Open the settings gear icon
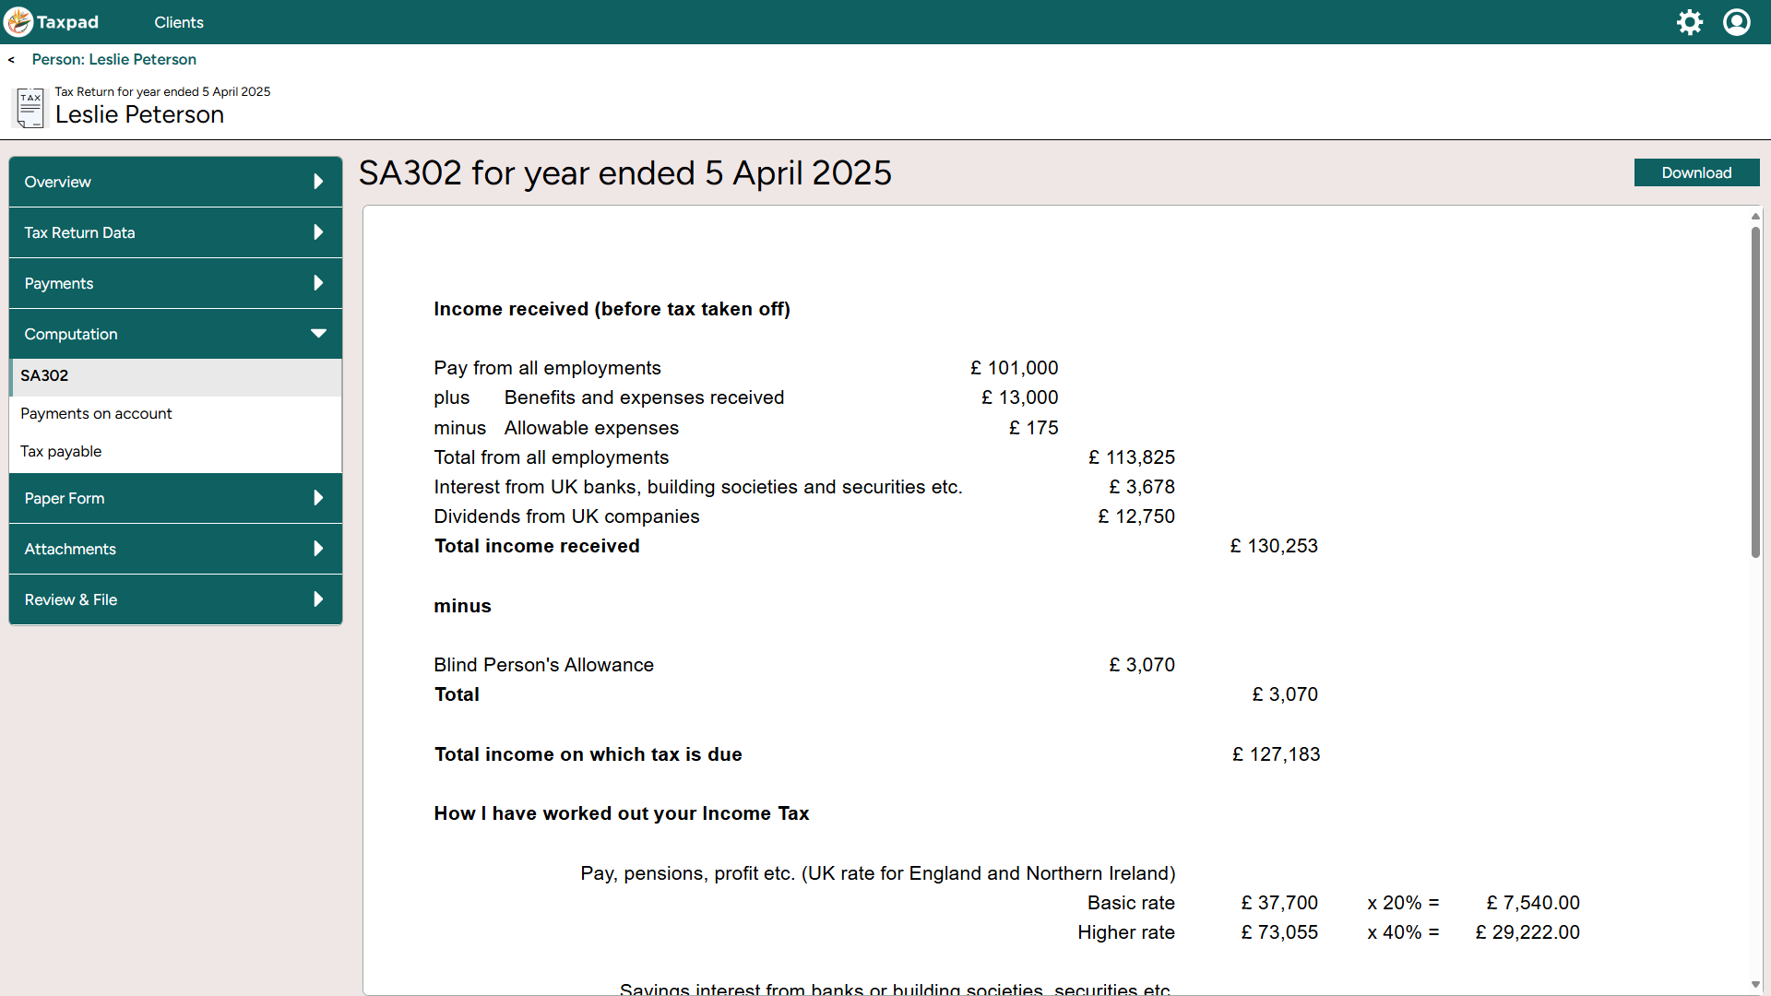The image size is (1771, 996). click(1689, 22)
